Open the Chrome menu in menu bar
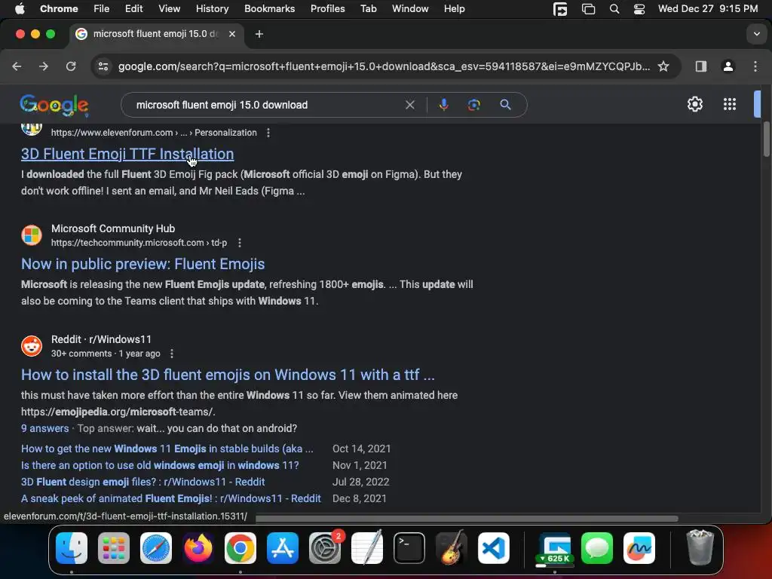Image resolution: width=772 pixels, height=579 pixels. pos(59,9)
